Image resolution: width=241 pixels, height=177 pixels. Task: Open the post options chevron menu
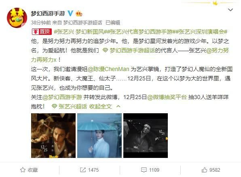pos(230,10)
